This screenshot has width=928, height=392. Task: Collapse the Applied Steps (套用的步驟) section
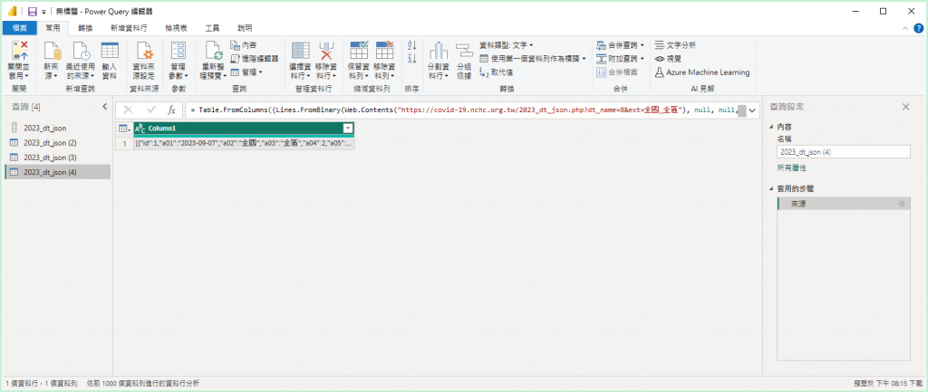click(x=771, y=188)
